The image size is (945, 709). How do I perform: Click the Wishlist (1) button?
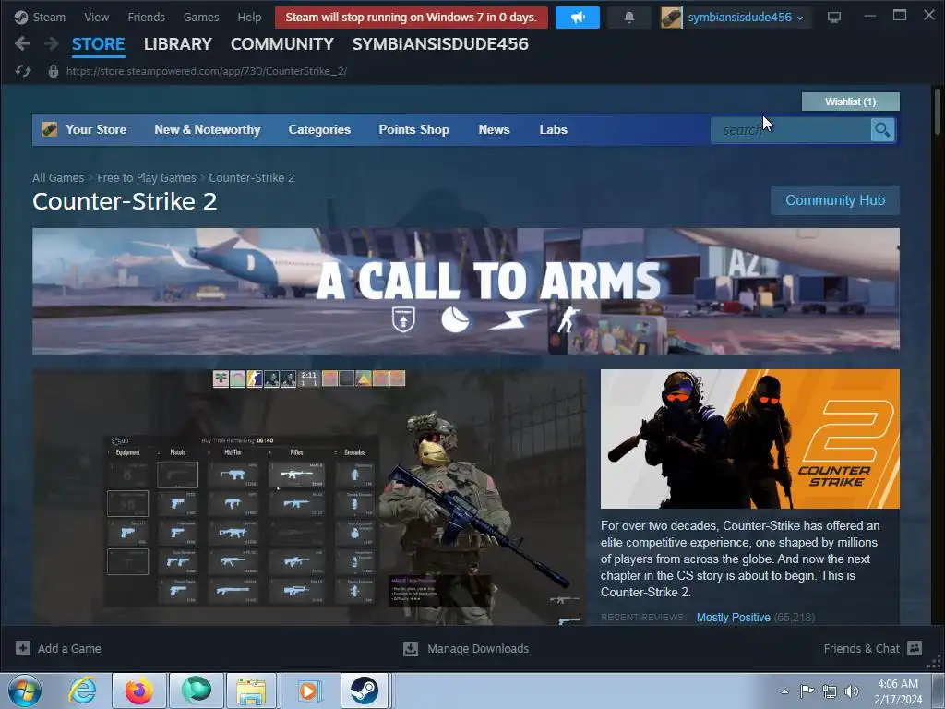[x=850, y=102]
